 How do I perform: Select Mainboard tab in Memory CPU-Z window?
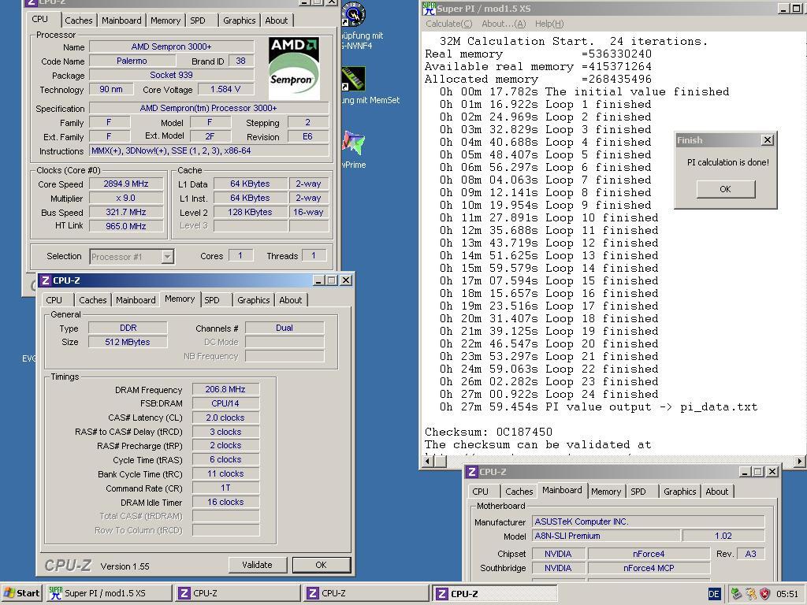pos(136,300)
